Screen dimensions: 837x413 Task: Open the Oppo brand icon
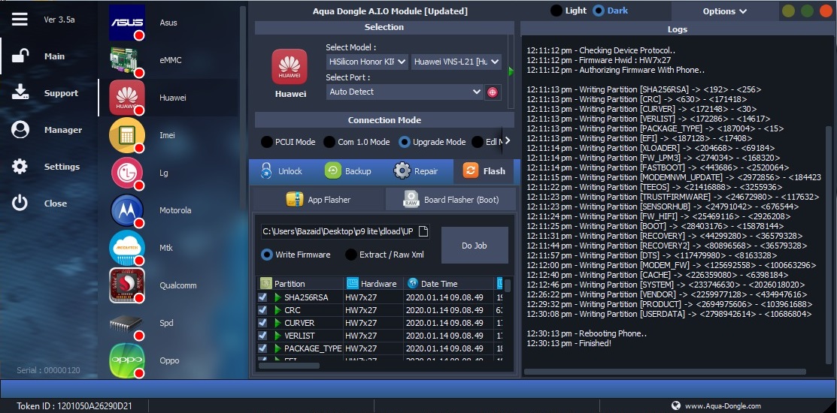click(x=127, y=360)
